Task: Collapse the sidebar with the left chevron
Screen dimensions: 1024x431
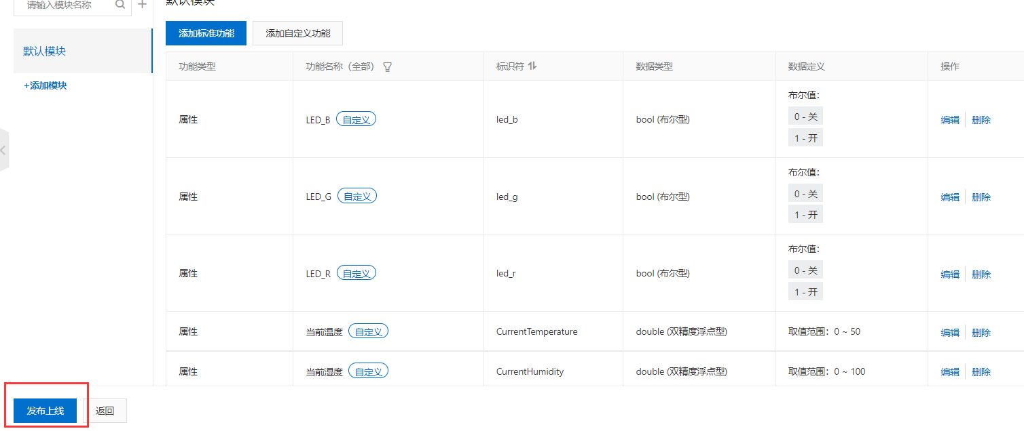Action: (x=3, y=150)
